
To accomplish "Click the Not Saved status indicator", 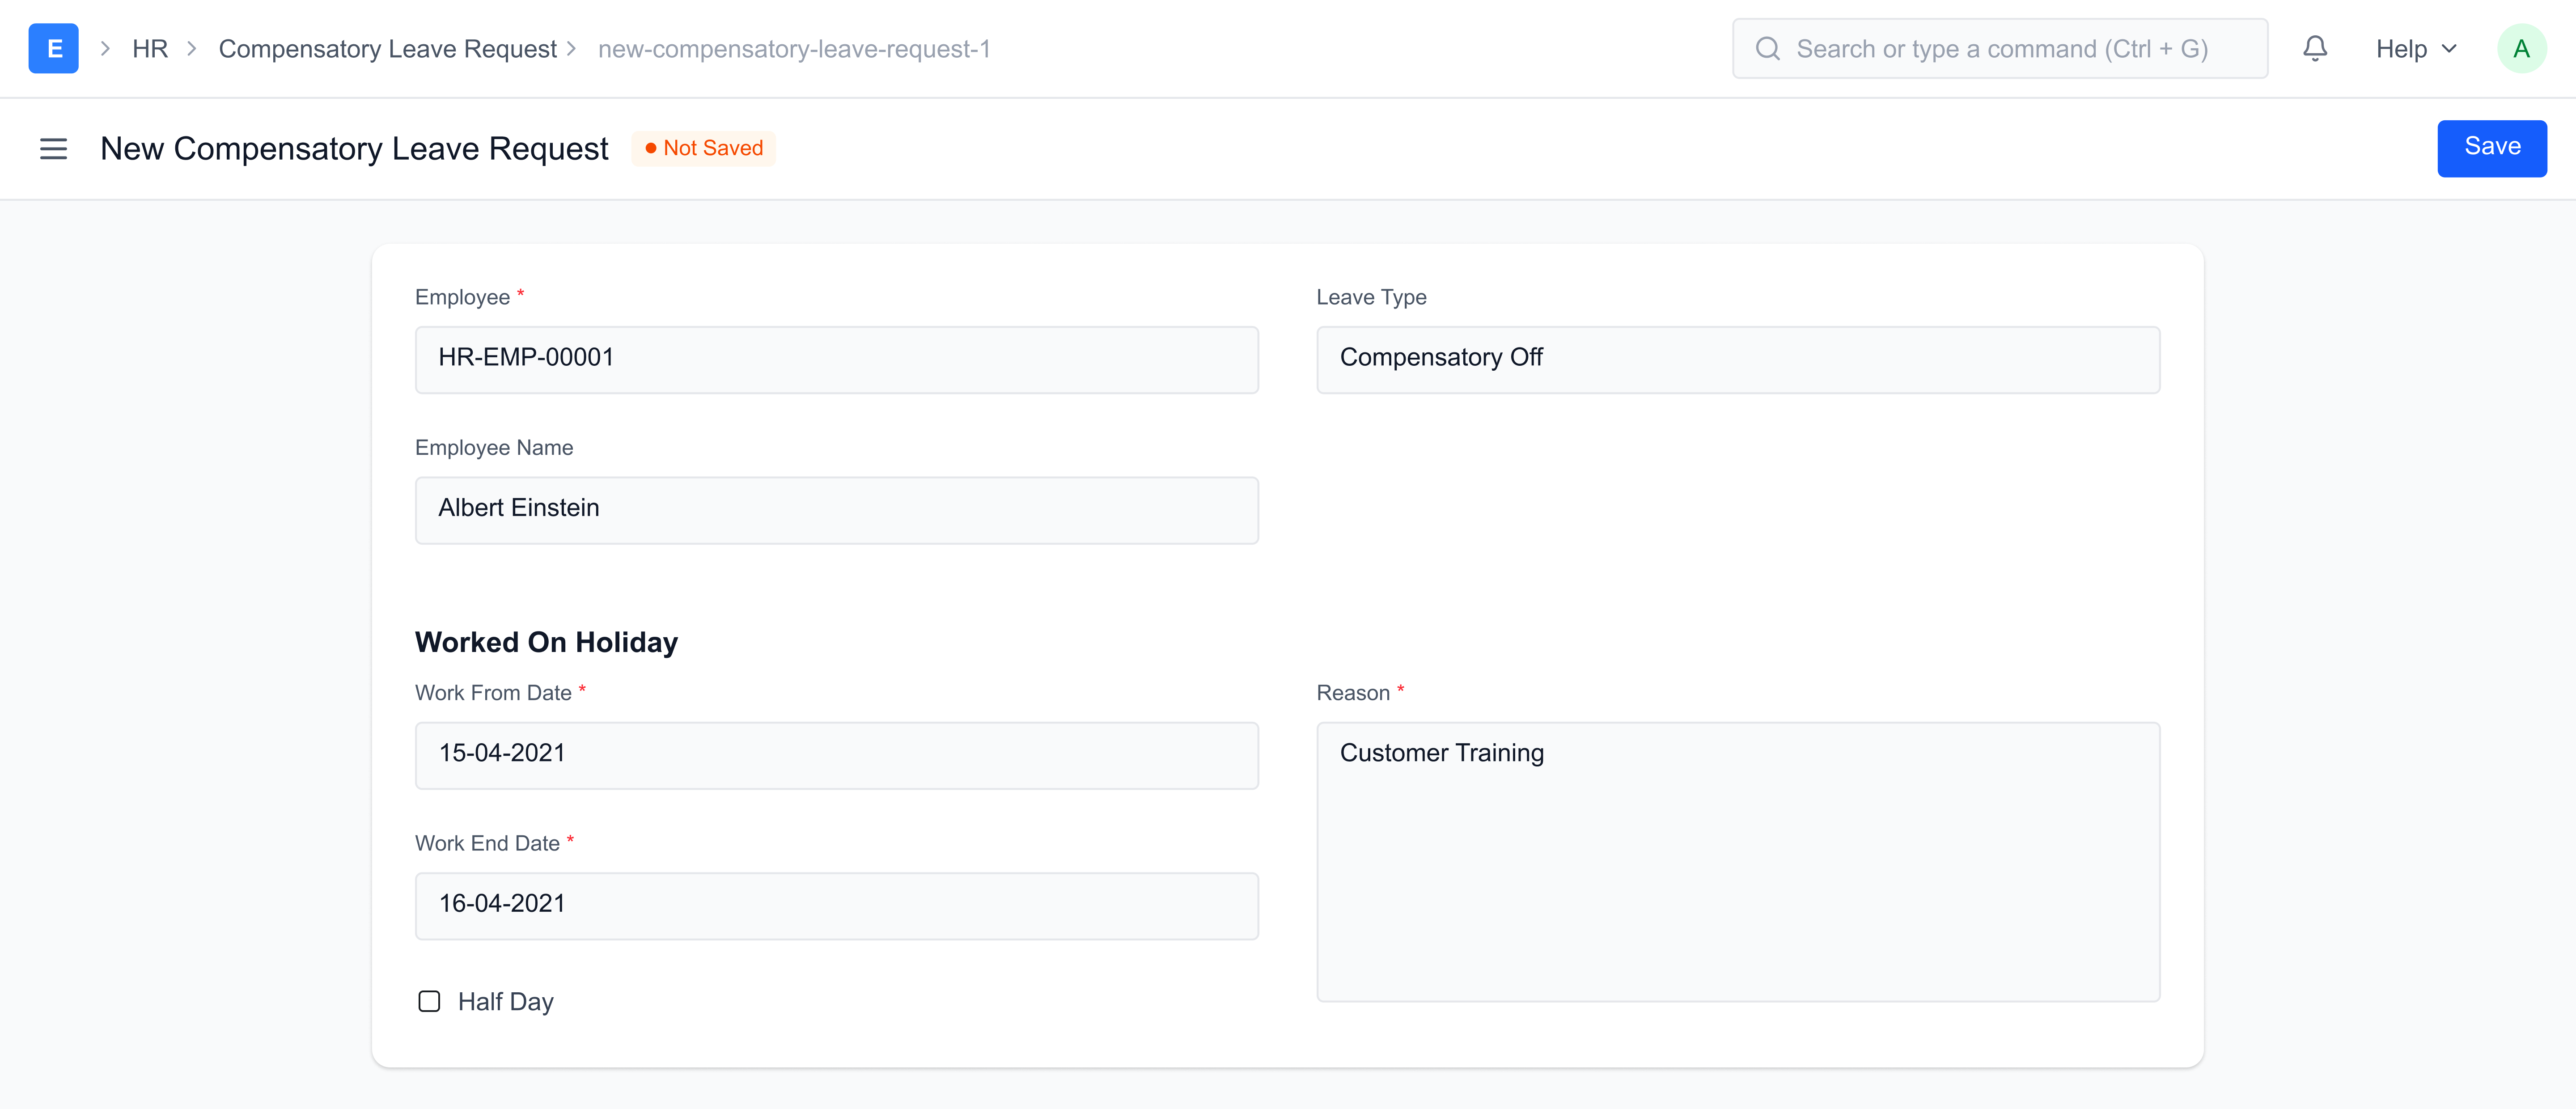I will pos(704,148).
